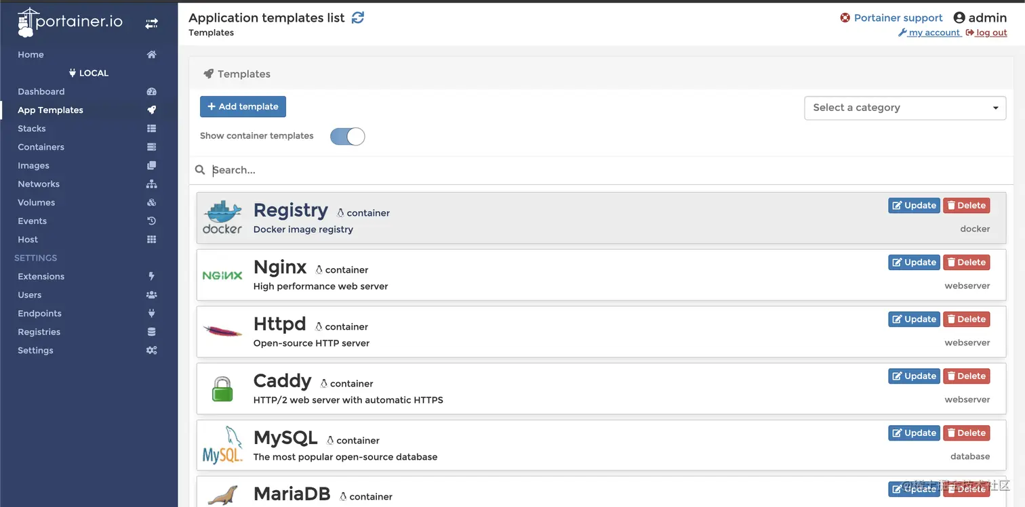The height and width of the screenshot is (507, 1025).
Task: Click the Home house icon in sidebar
Action: point(152,55)
